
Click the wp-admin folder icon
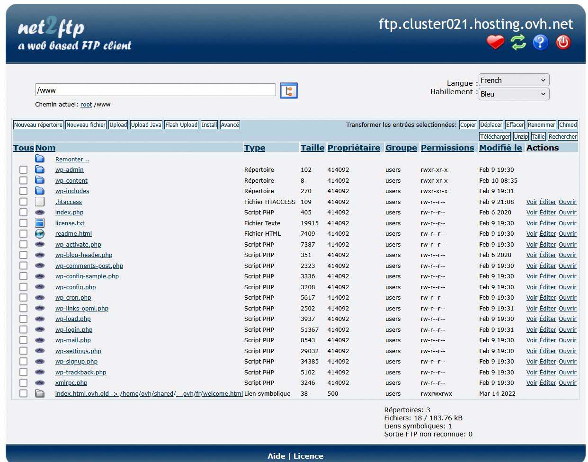[x=40, y=169]
